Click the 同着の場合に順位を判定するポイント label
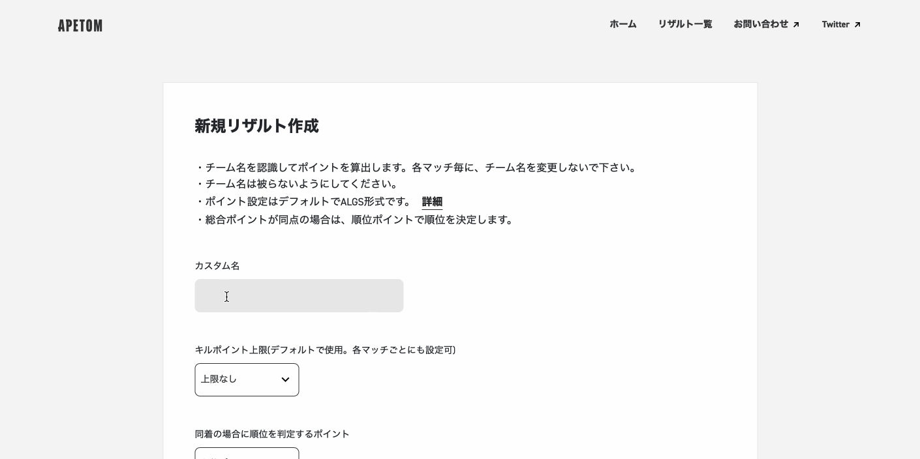This screenshot has width=920, height=459. (x=272, y=434)
